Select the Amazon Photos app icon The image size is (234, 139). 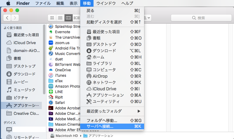click(51, 86)
